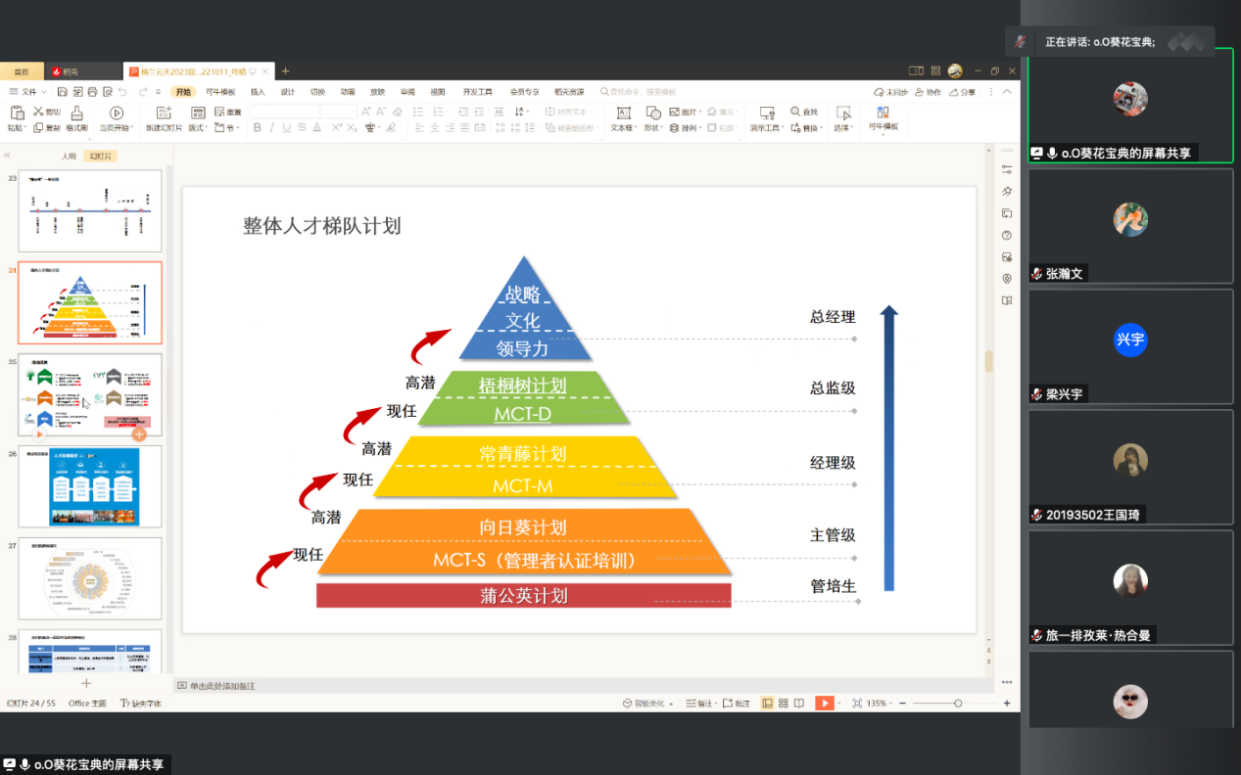
Task: Open the 插入 (Insert) ribbon tab
Action: (258, 92)
